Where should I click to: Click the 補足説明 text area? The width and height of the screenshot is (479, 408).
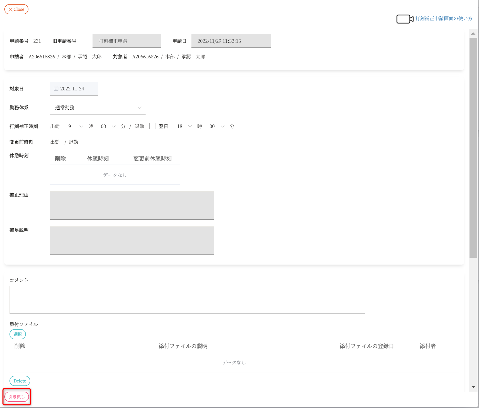[x=132, y=240]
